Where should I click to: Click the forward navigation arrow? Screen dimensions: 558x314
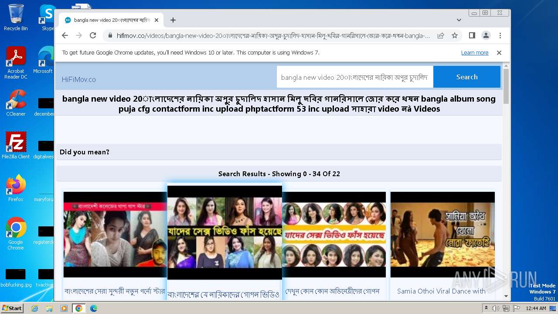pos(79,35)
